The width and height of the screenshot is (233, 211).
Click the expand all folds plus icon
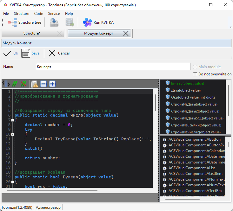(52, 84)
